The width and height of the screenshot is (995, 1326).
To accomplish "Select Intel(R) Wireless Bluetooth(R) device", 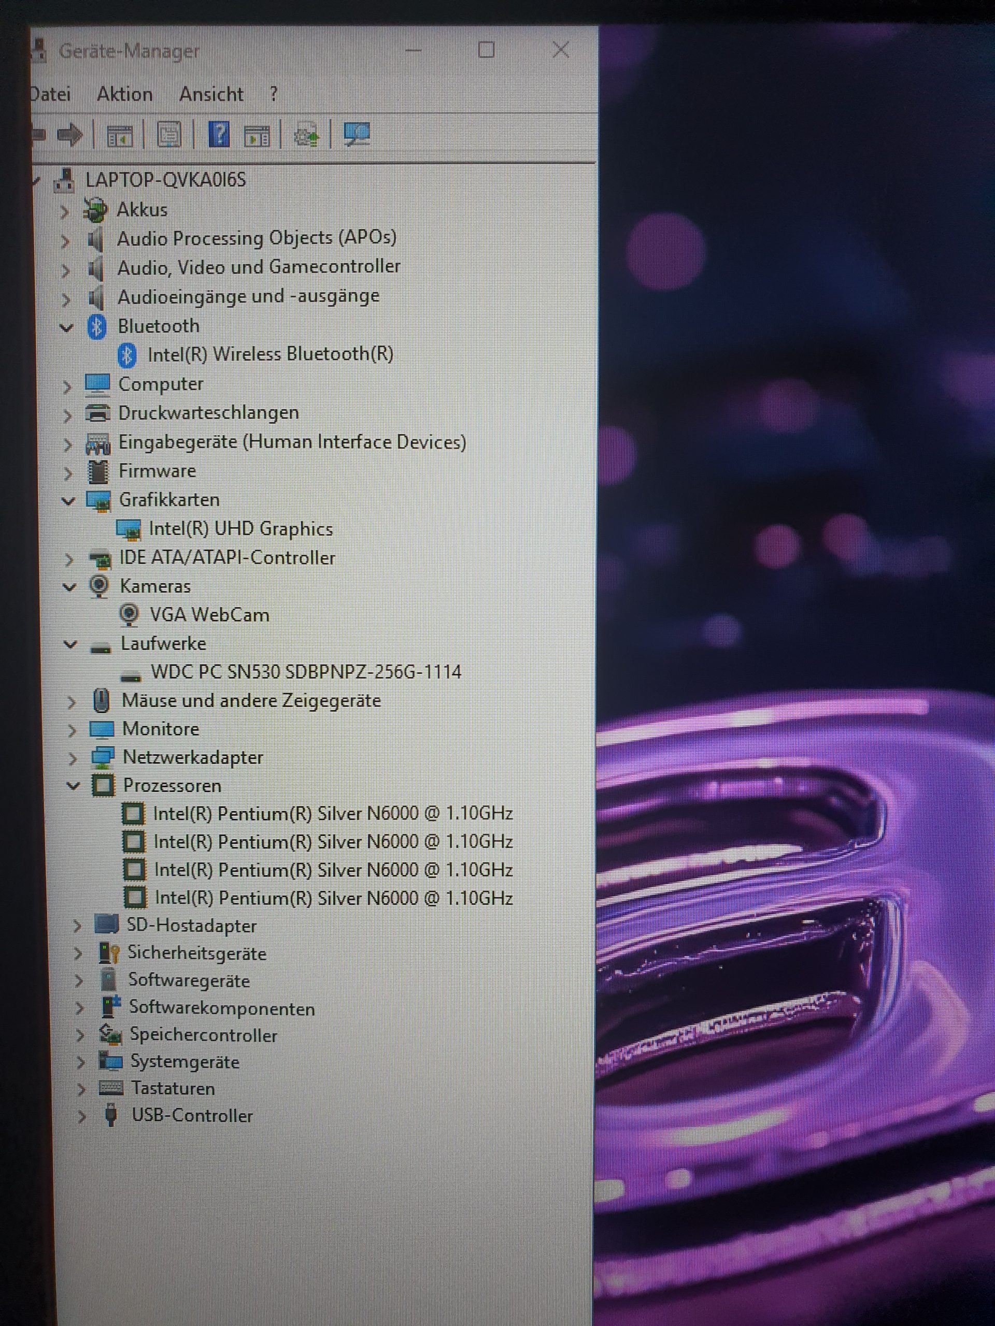I will (270, 354).
